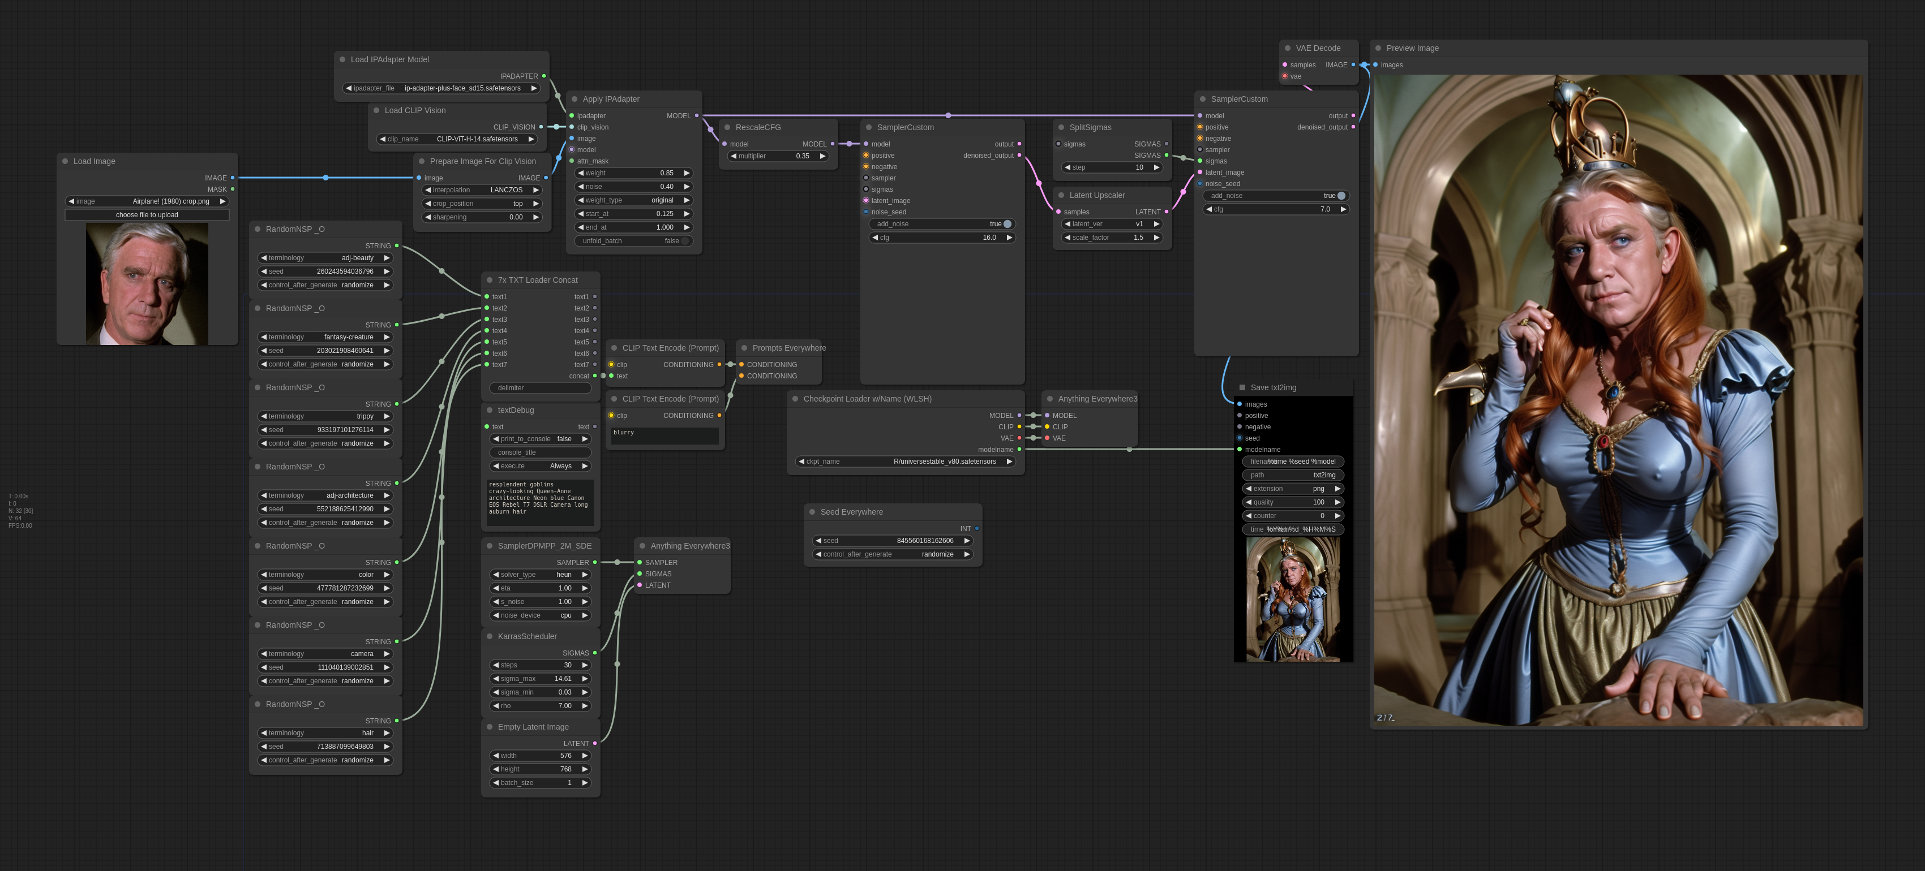Click the Load Image portrait thumbnail
1925x871 pixels.
click(x=147, y=284)
